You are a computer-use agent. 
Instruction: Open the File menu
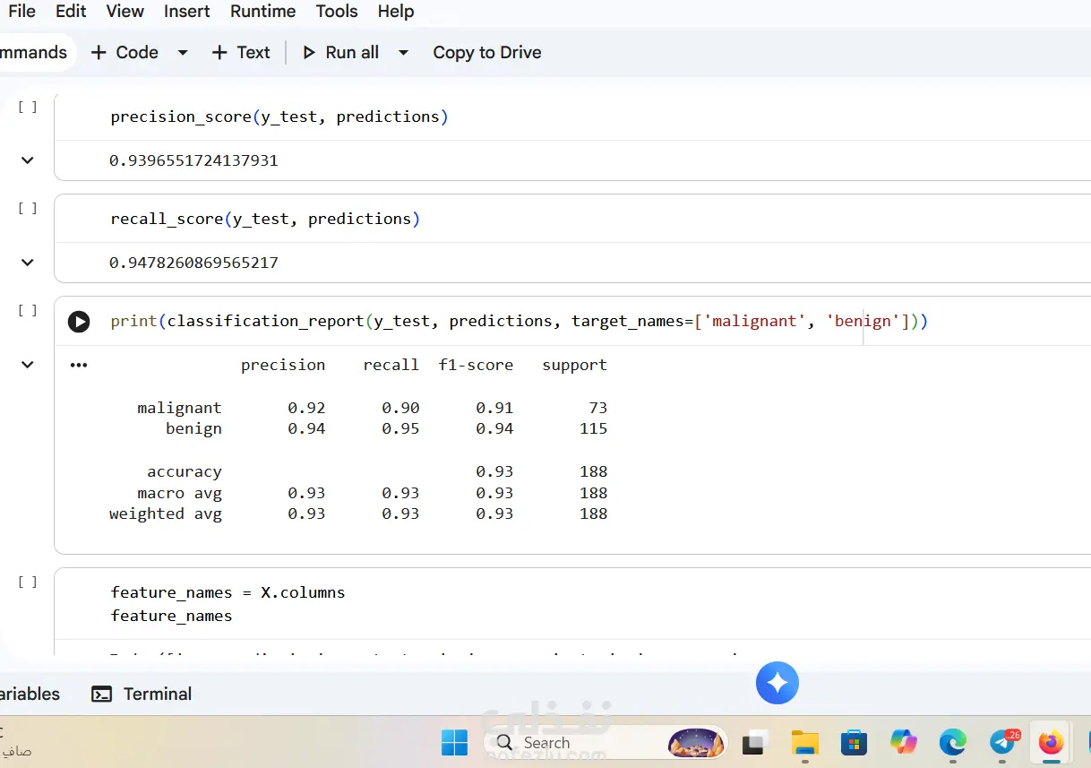(21, 11)
